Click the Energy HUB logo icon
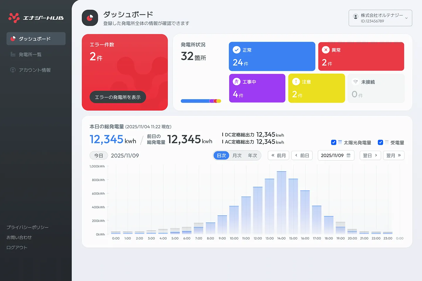This screenshot has width=422, height=281. 14,18
